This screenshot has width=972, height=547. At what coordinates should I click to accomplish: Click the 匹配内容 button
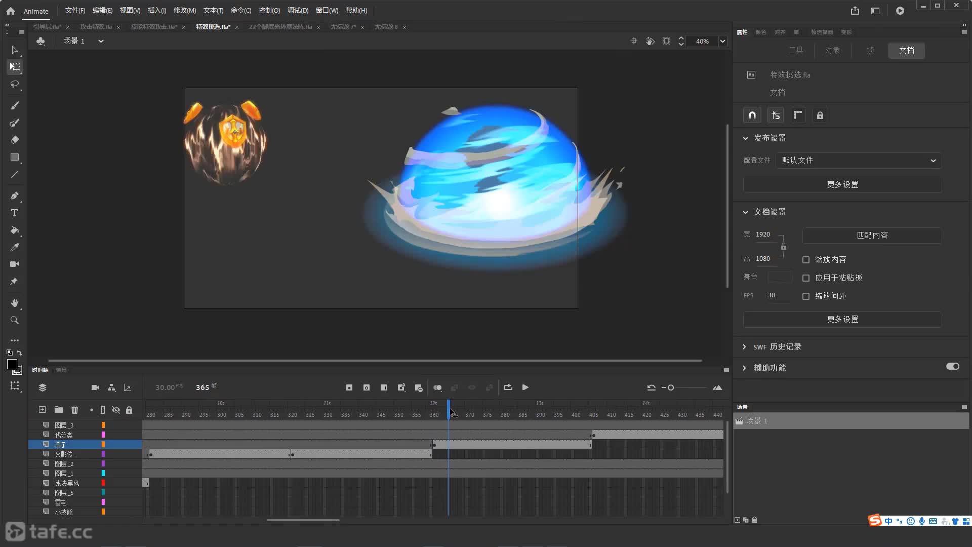[x=872, y=236]
